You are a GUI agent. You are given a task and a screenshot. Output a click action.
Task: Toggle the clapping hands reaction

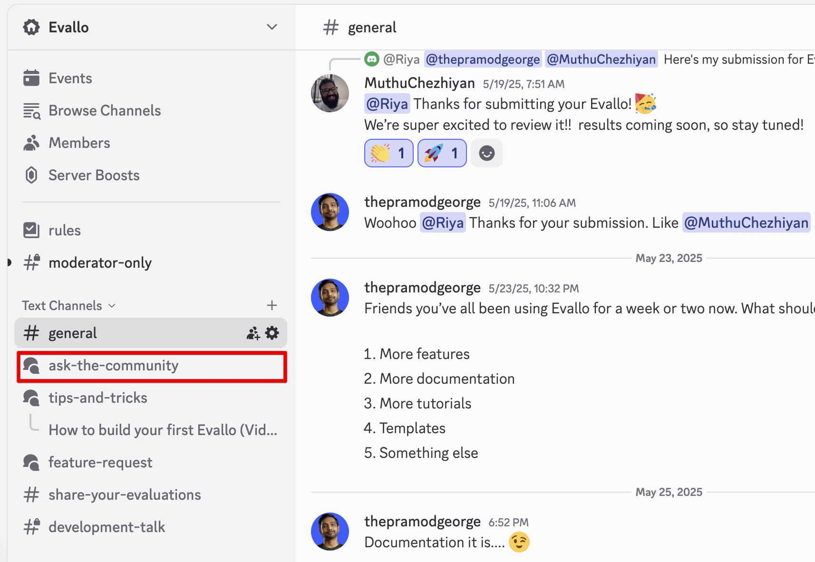388,153
